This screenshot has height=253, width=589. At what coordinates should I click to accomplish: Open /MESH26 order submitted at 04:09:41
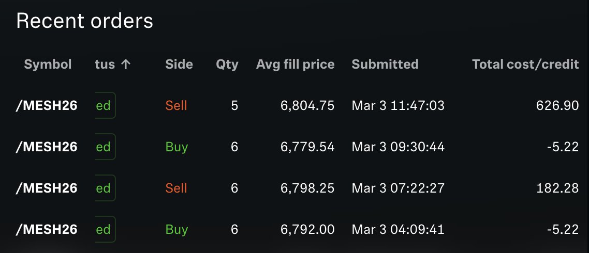(x=297, y=229)
